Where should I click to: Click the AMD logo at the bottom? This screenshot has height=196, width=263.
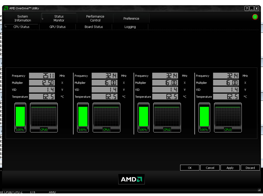131,179
